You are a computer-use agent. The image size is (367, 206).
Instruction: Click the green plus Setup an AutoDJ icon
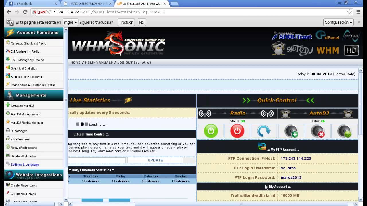tap(8, 105)
